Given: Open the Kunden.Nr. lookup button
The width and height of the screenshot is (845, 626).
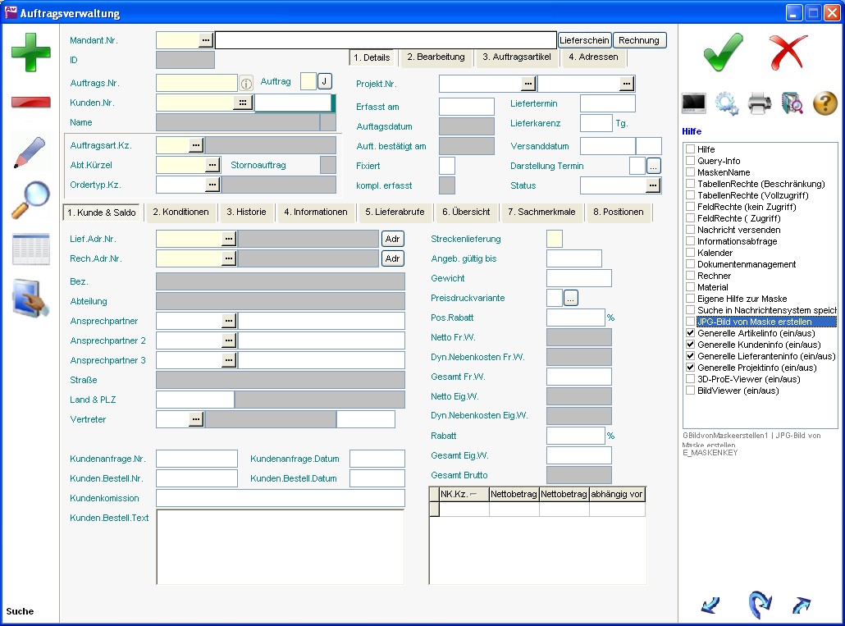Looking at the screenshot, I should coord(242,103).
